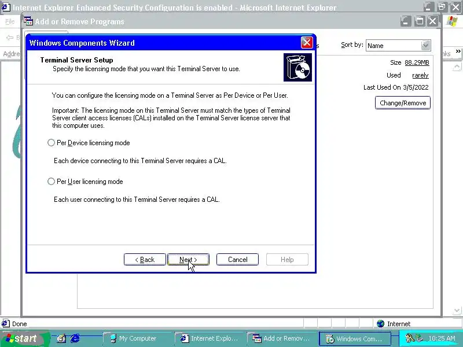Screen dimensions: 463x347
Task: Activate Windows Components taskbar button
Action: click(355, 338)
